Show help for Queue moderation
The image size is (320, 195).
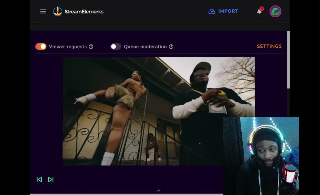[x=171, y=47]
